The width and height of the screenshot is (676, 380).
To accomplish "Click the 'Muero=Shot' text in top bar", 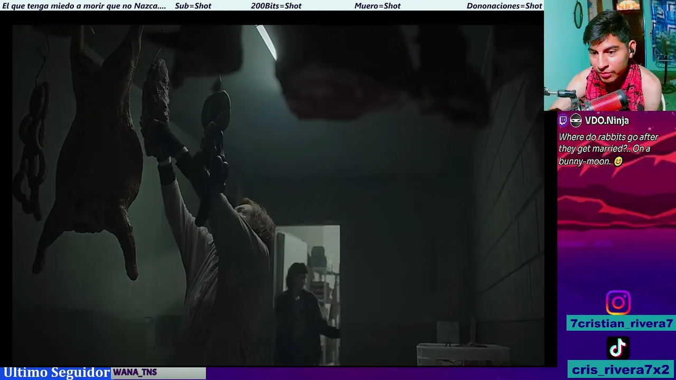I will pos(377,6).
